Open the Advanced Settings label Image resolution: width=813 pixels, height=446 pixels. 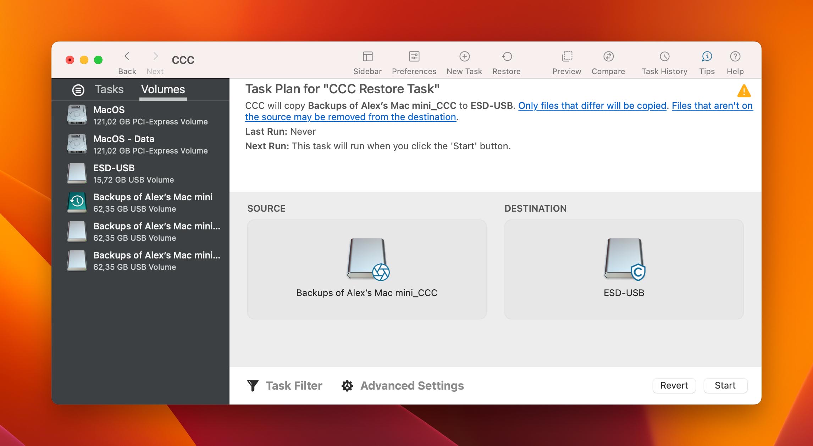click(412, 386)
